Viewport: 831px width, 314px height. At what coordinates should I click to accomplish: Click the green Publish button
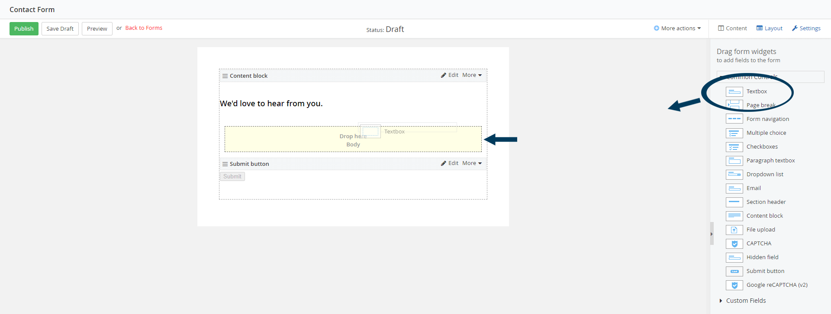[x=24, y=29]
